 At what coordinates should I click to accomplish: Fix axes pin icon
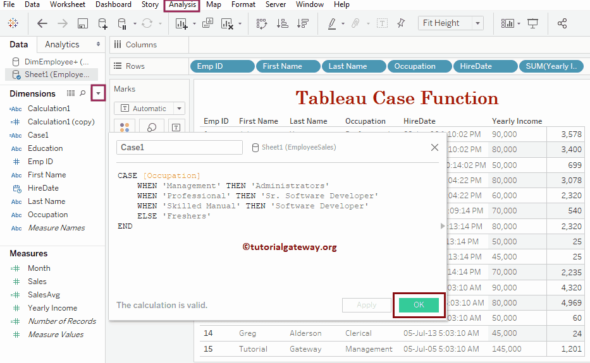pyautogui.click(x=401, y=23)
